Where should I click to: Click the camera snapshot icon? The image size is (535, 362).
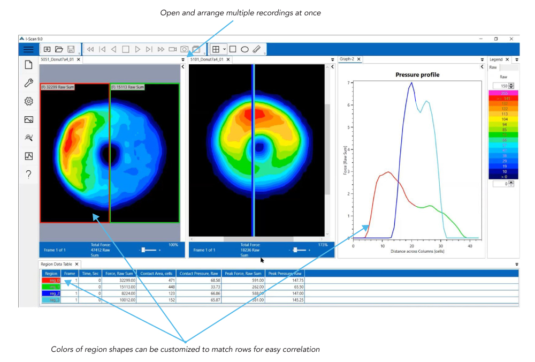tap(184, 49)
